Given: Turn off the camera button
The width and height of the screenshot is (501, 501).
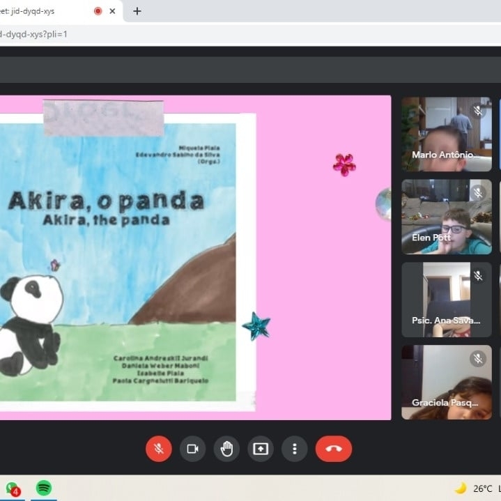Looking at the screenshot, I should pyautogui.click(x=192, y=449).
